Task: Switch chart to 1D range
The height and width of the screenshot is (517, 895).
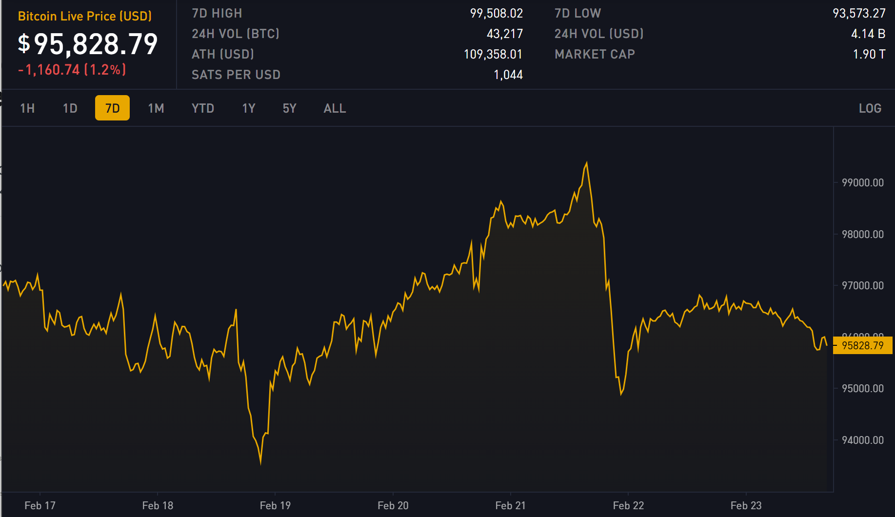Action: click(70, 108)
